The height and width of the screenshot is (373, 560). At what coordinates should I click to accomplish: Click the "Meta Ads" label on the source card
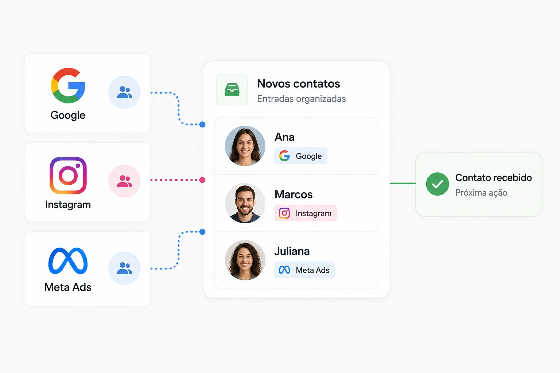[x=68, y=287]
